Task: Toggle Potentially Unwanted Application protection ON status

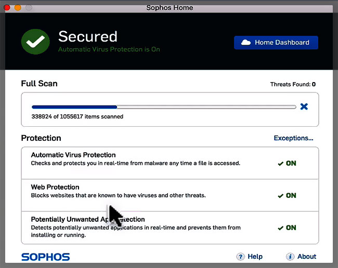Action: (x=287, y=227)
